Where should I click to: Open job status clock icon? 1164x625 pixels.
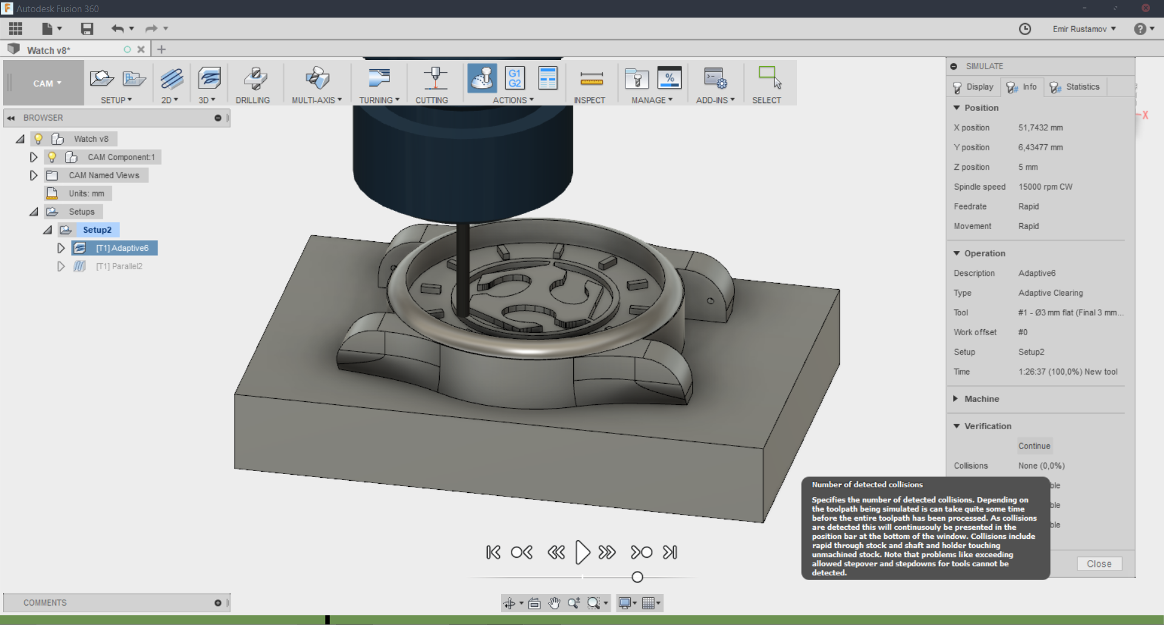click(1024, 29)
